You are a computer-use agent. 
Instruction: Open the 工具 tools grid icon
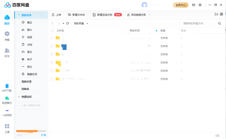(x=7, y=126)
